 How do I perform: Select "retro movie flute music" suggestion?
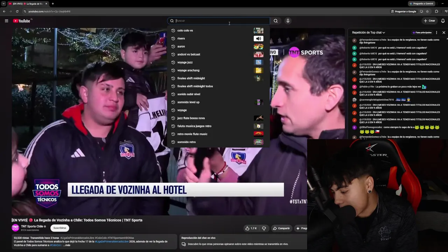(218, 134)
